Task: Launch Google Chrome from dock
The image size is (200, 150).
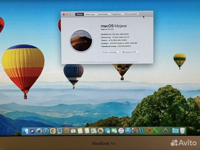Action: [53, 131]
